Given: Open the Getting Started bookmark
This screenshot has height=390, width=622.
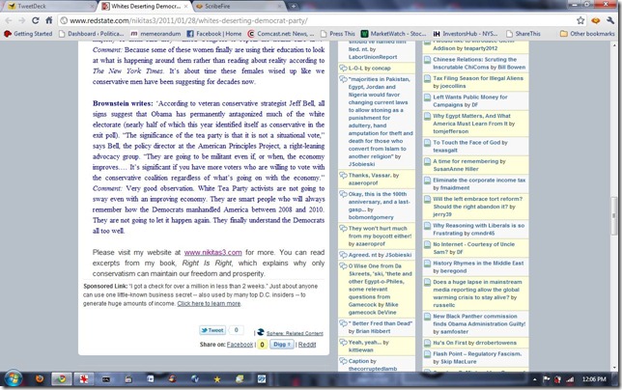Looking at the screenshot, I should click(x=28, y=34).
